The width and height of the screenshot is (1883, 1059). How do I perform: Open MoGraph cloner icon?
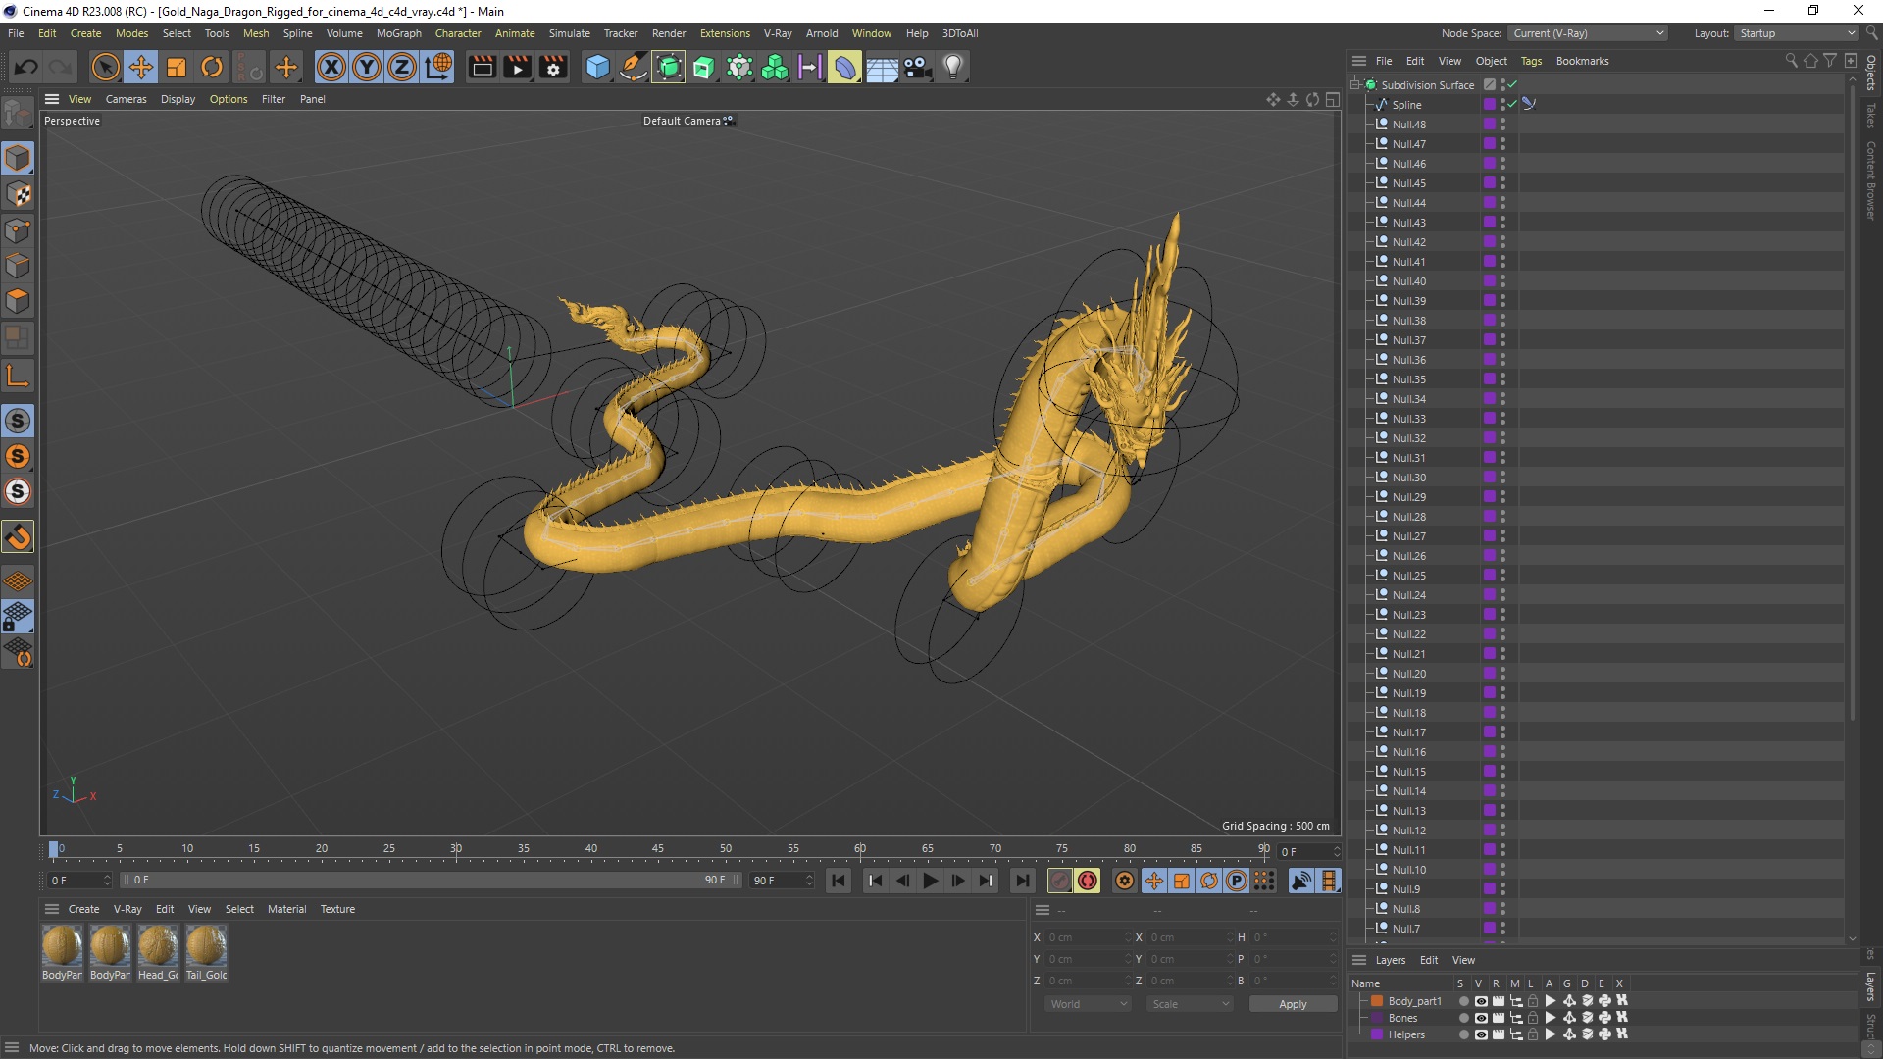pyautogui.click(x=775, y=67)
